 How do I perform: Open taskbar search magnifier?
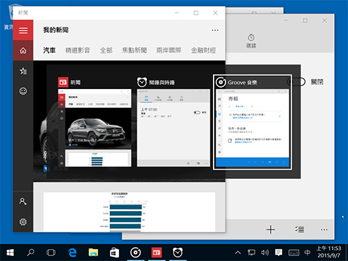[x=31, y=253]
